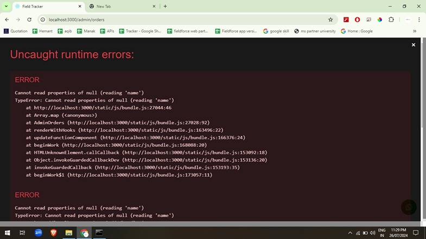Screen dimensions: 426x239
Task: Expand the hidden bookmarks overflow chevron
Action: [415, 31]
